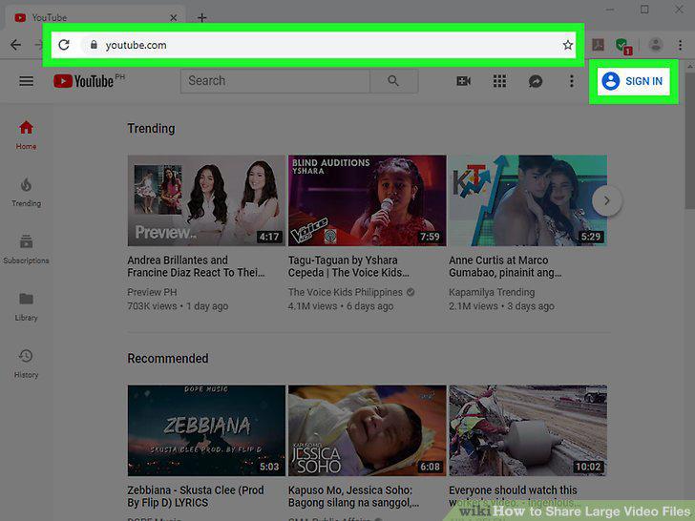The width and height of the screenshot is (695, 521).
Task: Go back with browser back arrow
Action: tap(15, 45)
